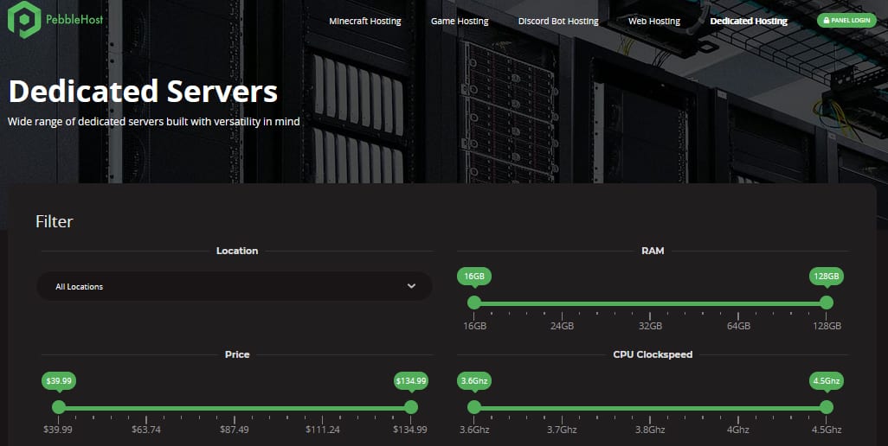888x446 pixels.
Task: Go to Game Hosting page
Action: point(460,21)
